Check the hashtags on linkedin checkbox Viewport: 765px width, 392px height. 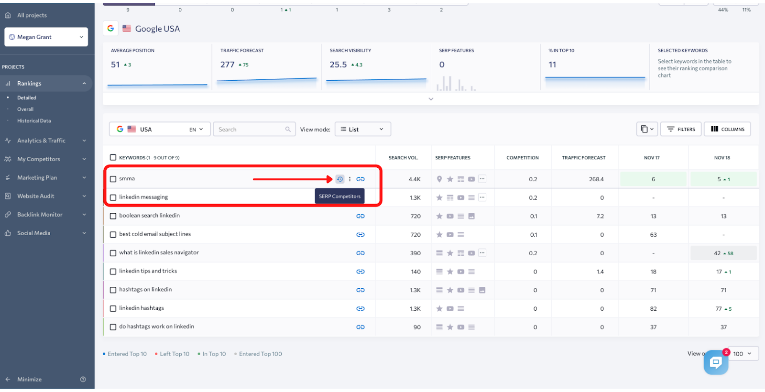click(x=113, y=290)
